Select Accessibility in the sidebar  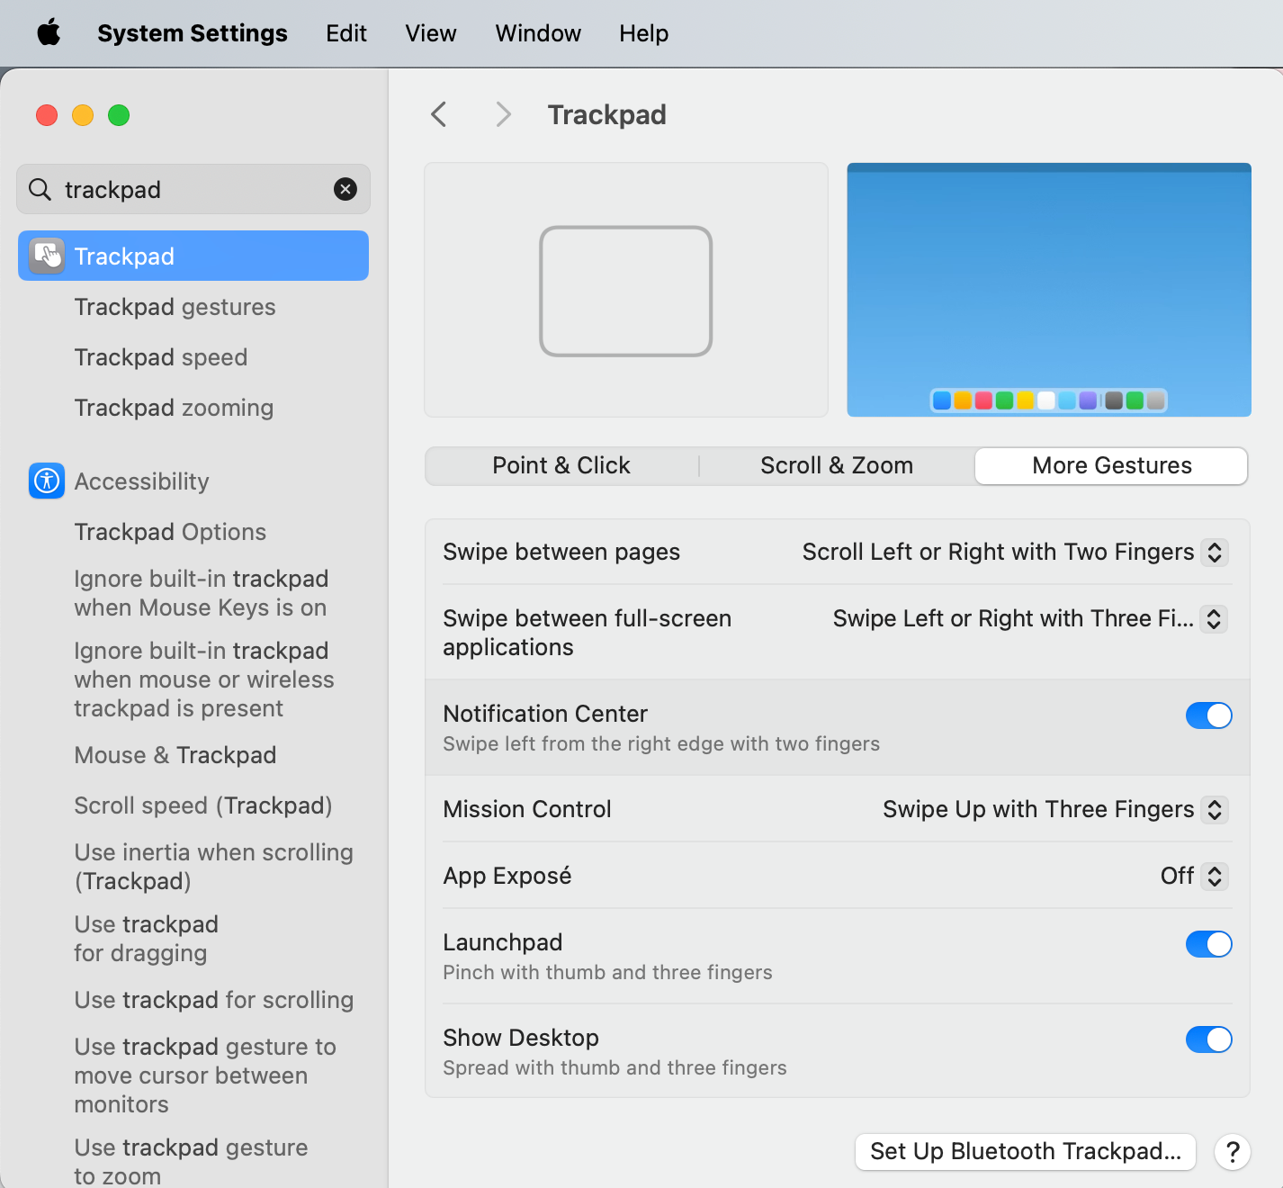click(x=141, y=481)
